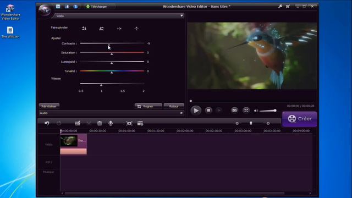Select the video clip thumbnail on timeline
The image size is (352, 198).
tap(69, 141)
